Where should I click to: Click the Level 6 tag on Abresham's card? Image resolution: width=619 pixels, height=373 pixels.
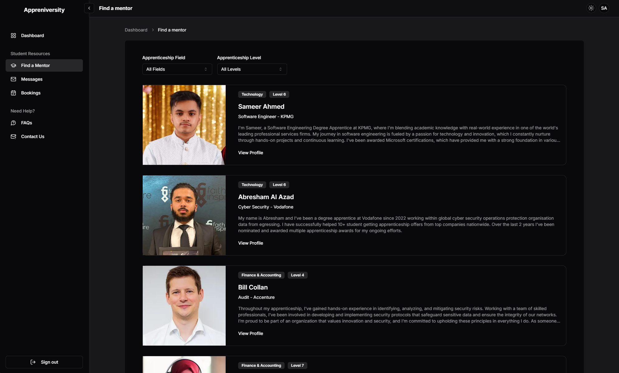279,185
